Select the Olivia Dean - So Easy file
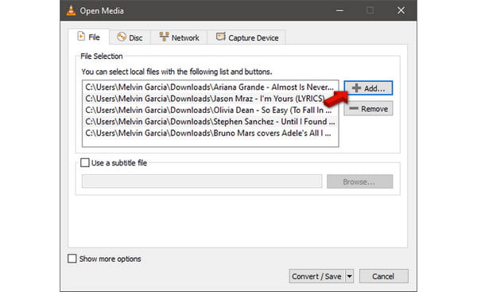The image size is (477, 292). point(210,111)
